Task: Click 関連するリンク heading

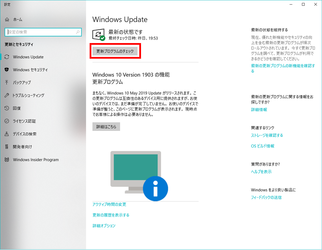Action: pos(263,128)
